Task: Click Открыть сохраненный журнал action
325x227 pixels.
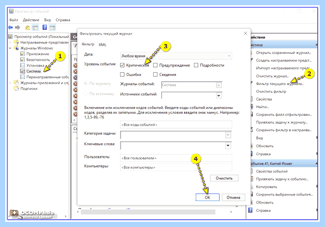Action: [x=284, y=52]
